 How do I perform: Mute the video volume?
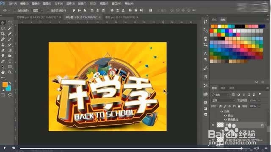13,148
